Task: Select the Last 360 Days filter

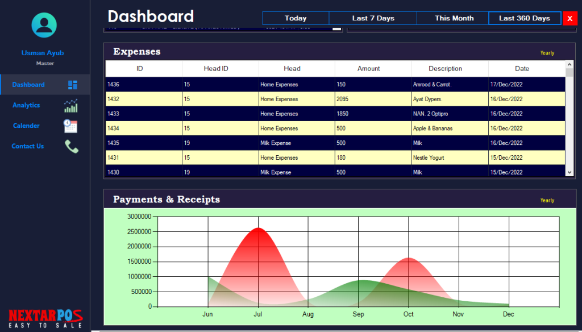Action: click(x=525, y=18)
